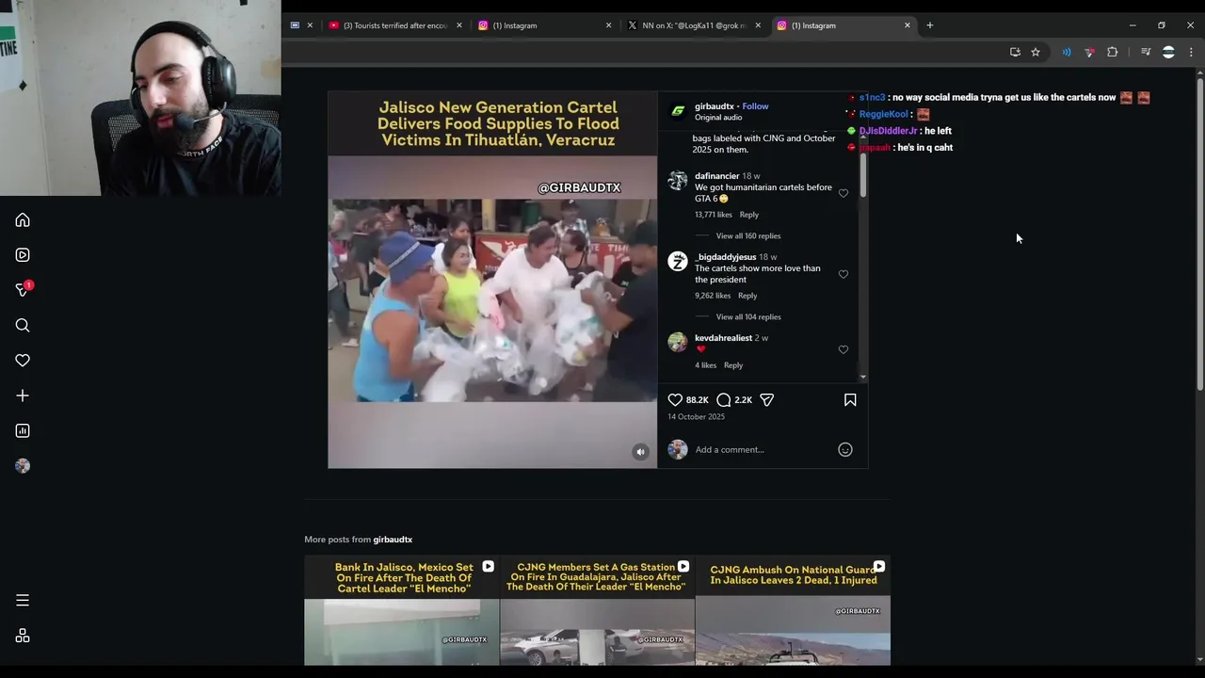Click the install/cast icon in address bar
Viewport: 1205px width, 678px height.
pos(1015,52)
